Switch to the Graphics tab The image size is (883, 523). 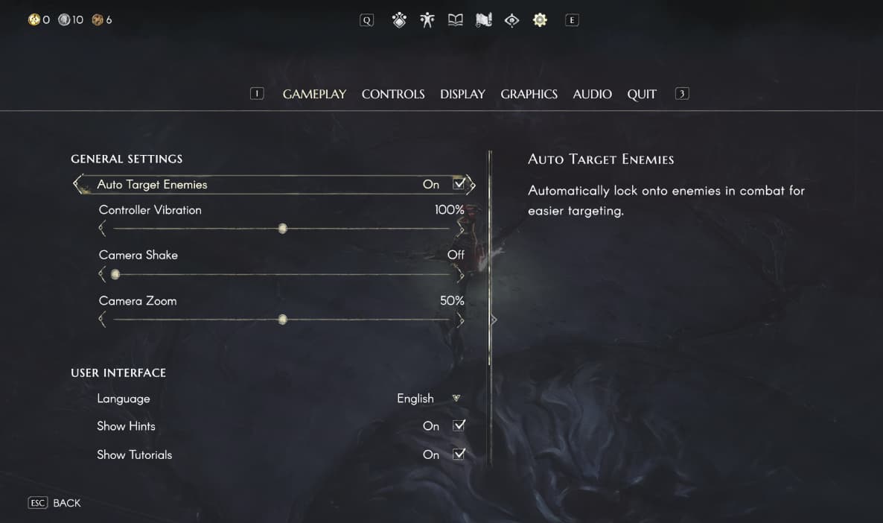tap(529, 94)
